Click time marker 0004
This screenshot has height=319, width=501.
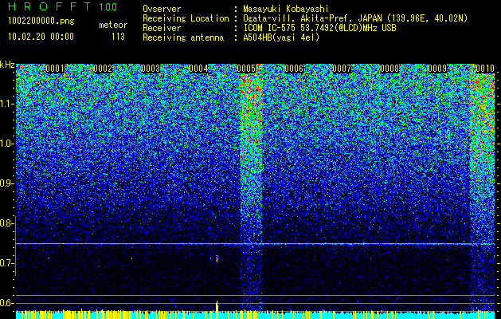coord(198,69)
